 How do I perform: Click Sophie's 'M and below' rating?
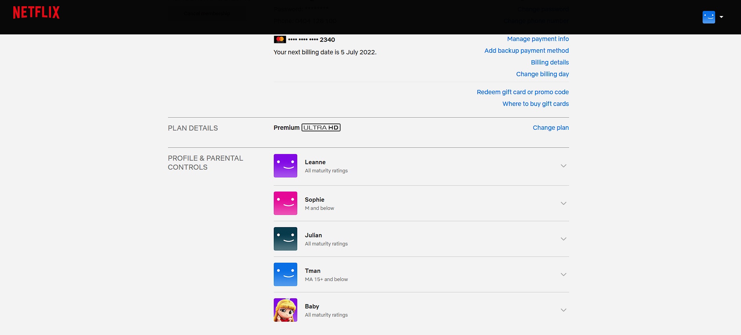click(320, 208)
